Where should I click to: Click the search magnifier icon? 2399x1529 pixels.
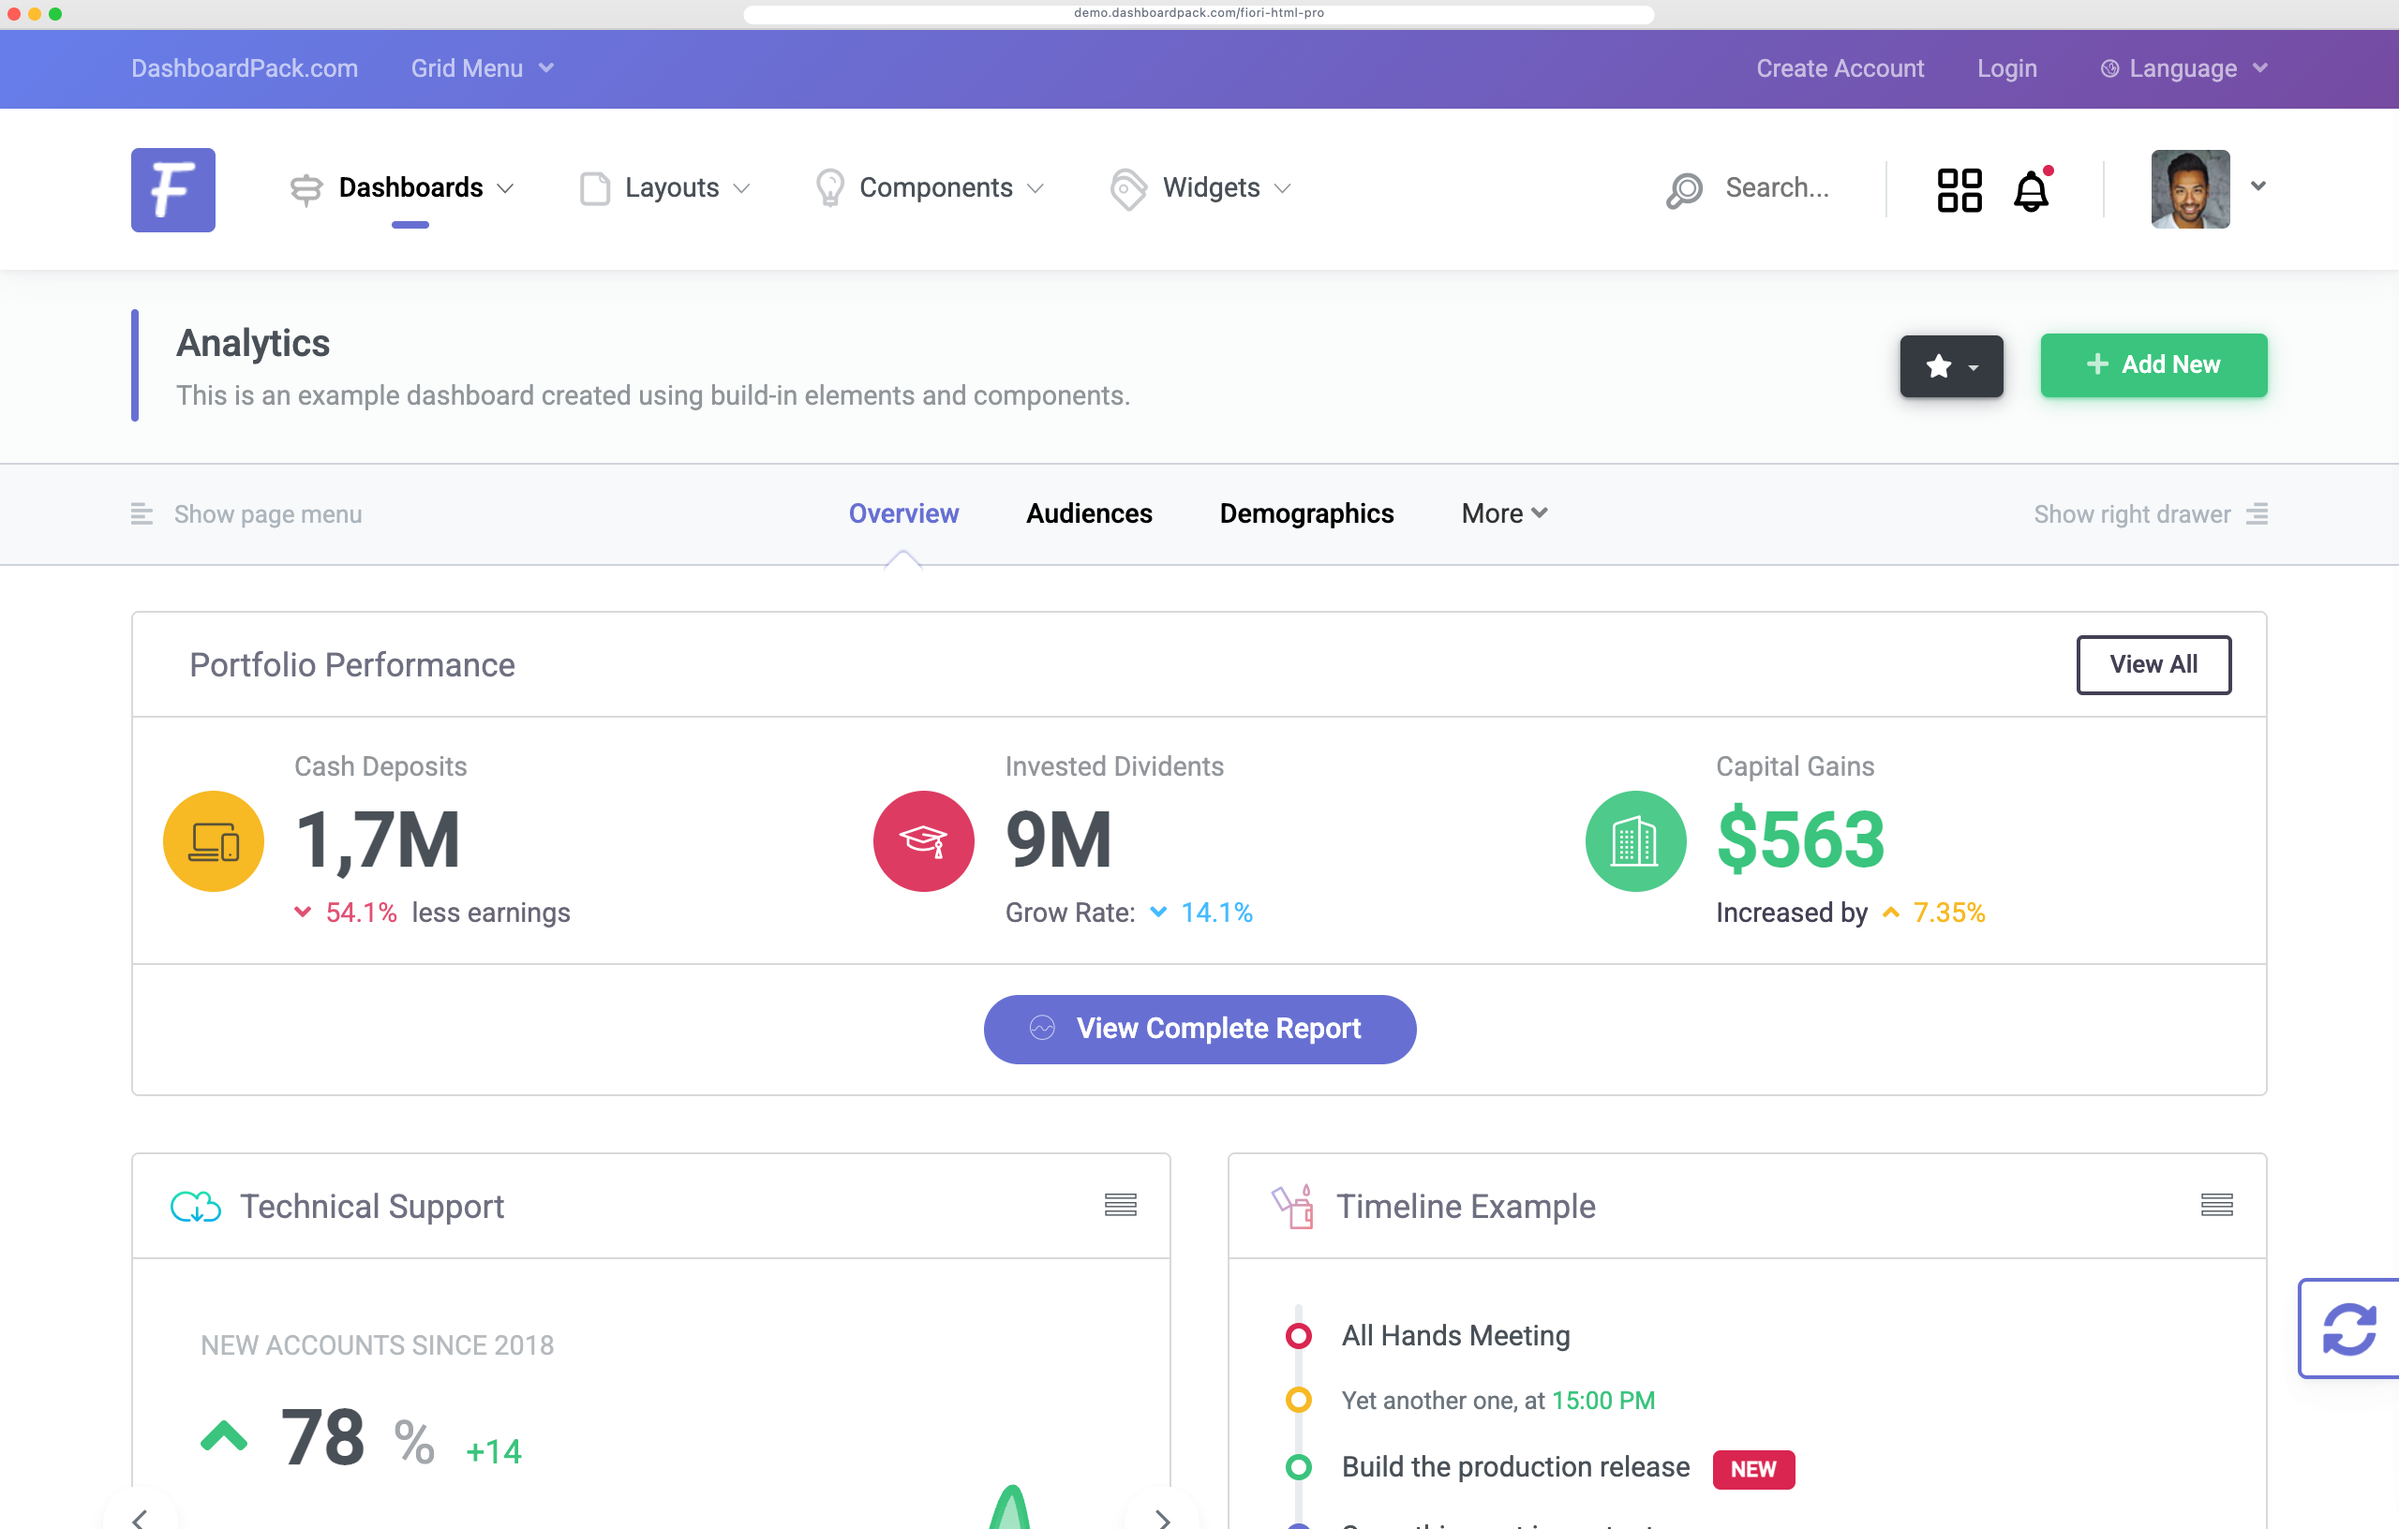tap(1684, 189)
